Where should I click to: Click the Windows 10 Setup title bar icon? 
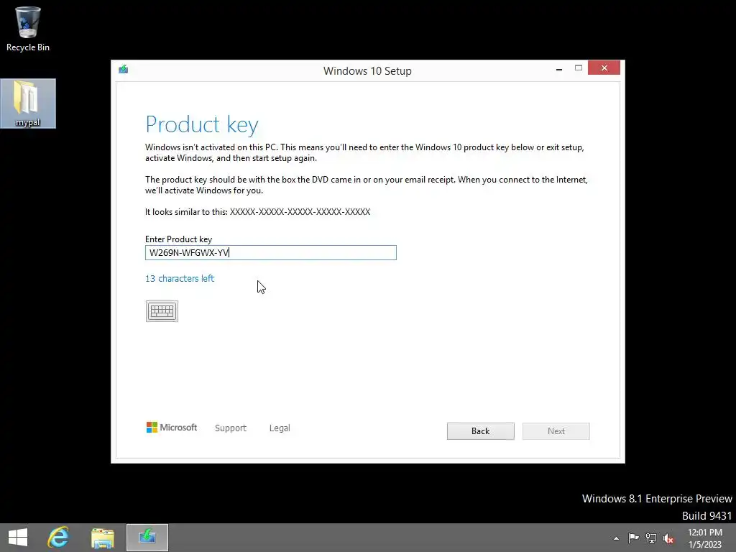point(124,70)
